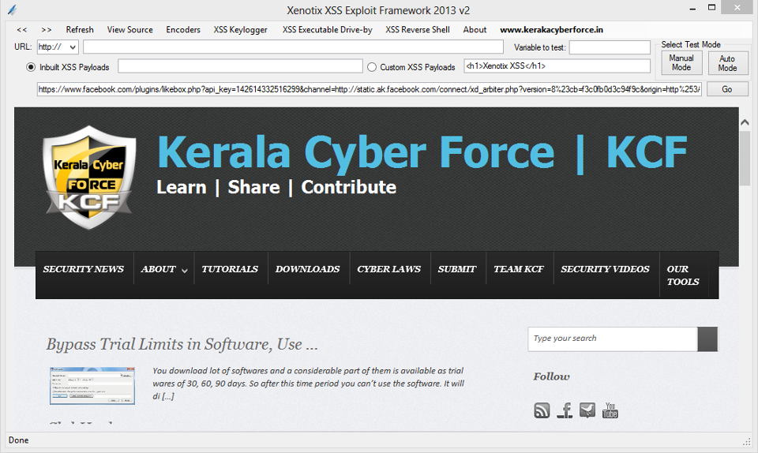
Task: Click the Manual Mode button
Action: click(681, 63)
